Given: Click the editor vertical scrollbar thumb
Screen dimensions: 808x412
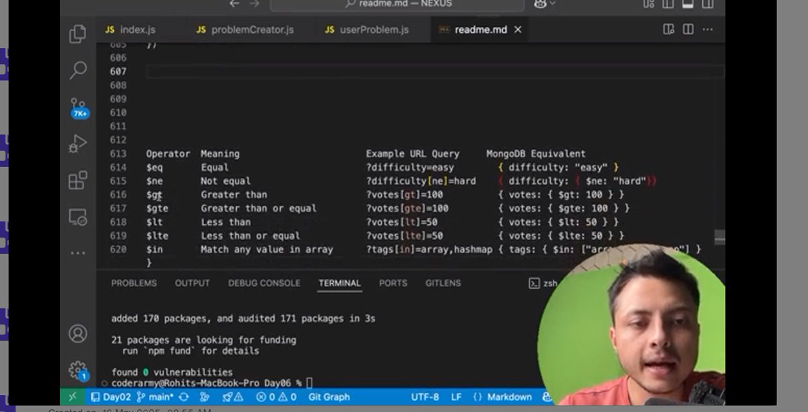Looking at the screenshot, I should [x=720, y=236].
